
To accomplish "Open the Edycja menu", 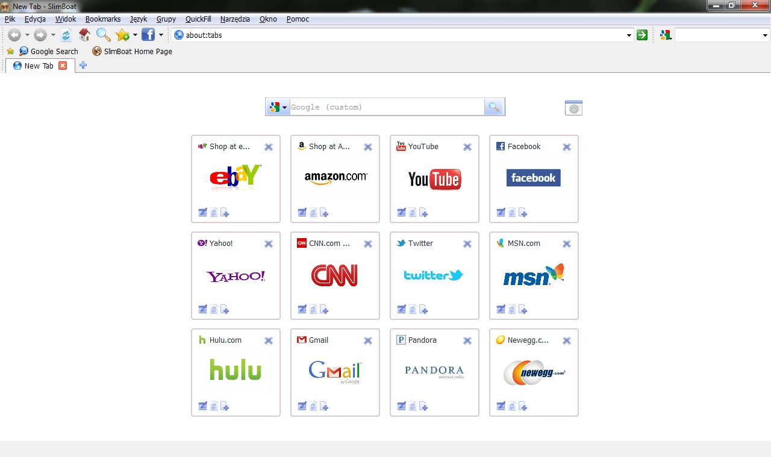I will click(x=35, y=19).
